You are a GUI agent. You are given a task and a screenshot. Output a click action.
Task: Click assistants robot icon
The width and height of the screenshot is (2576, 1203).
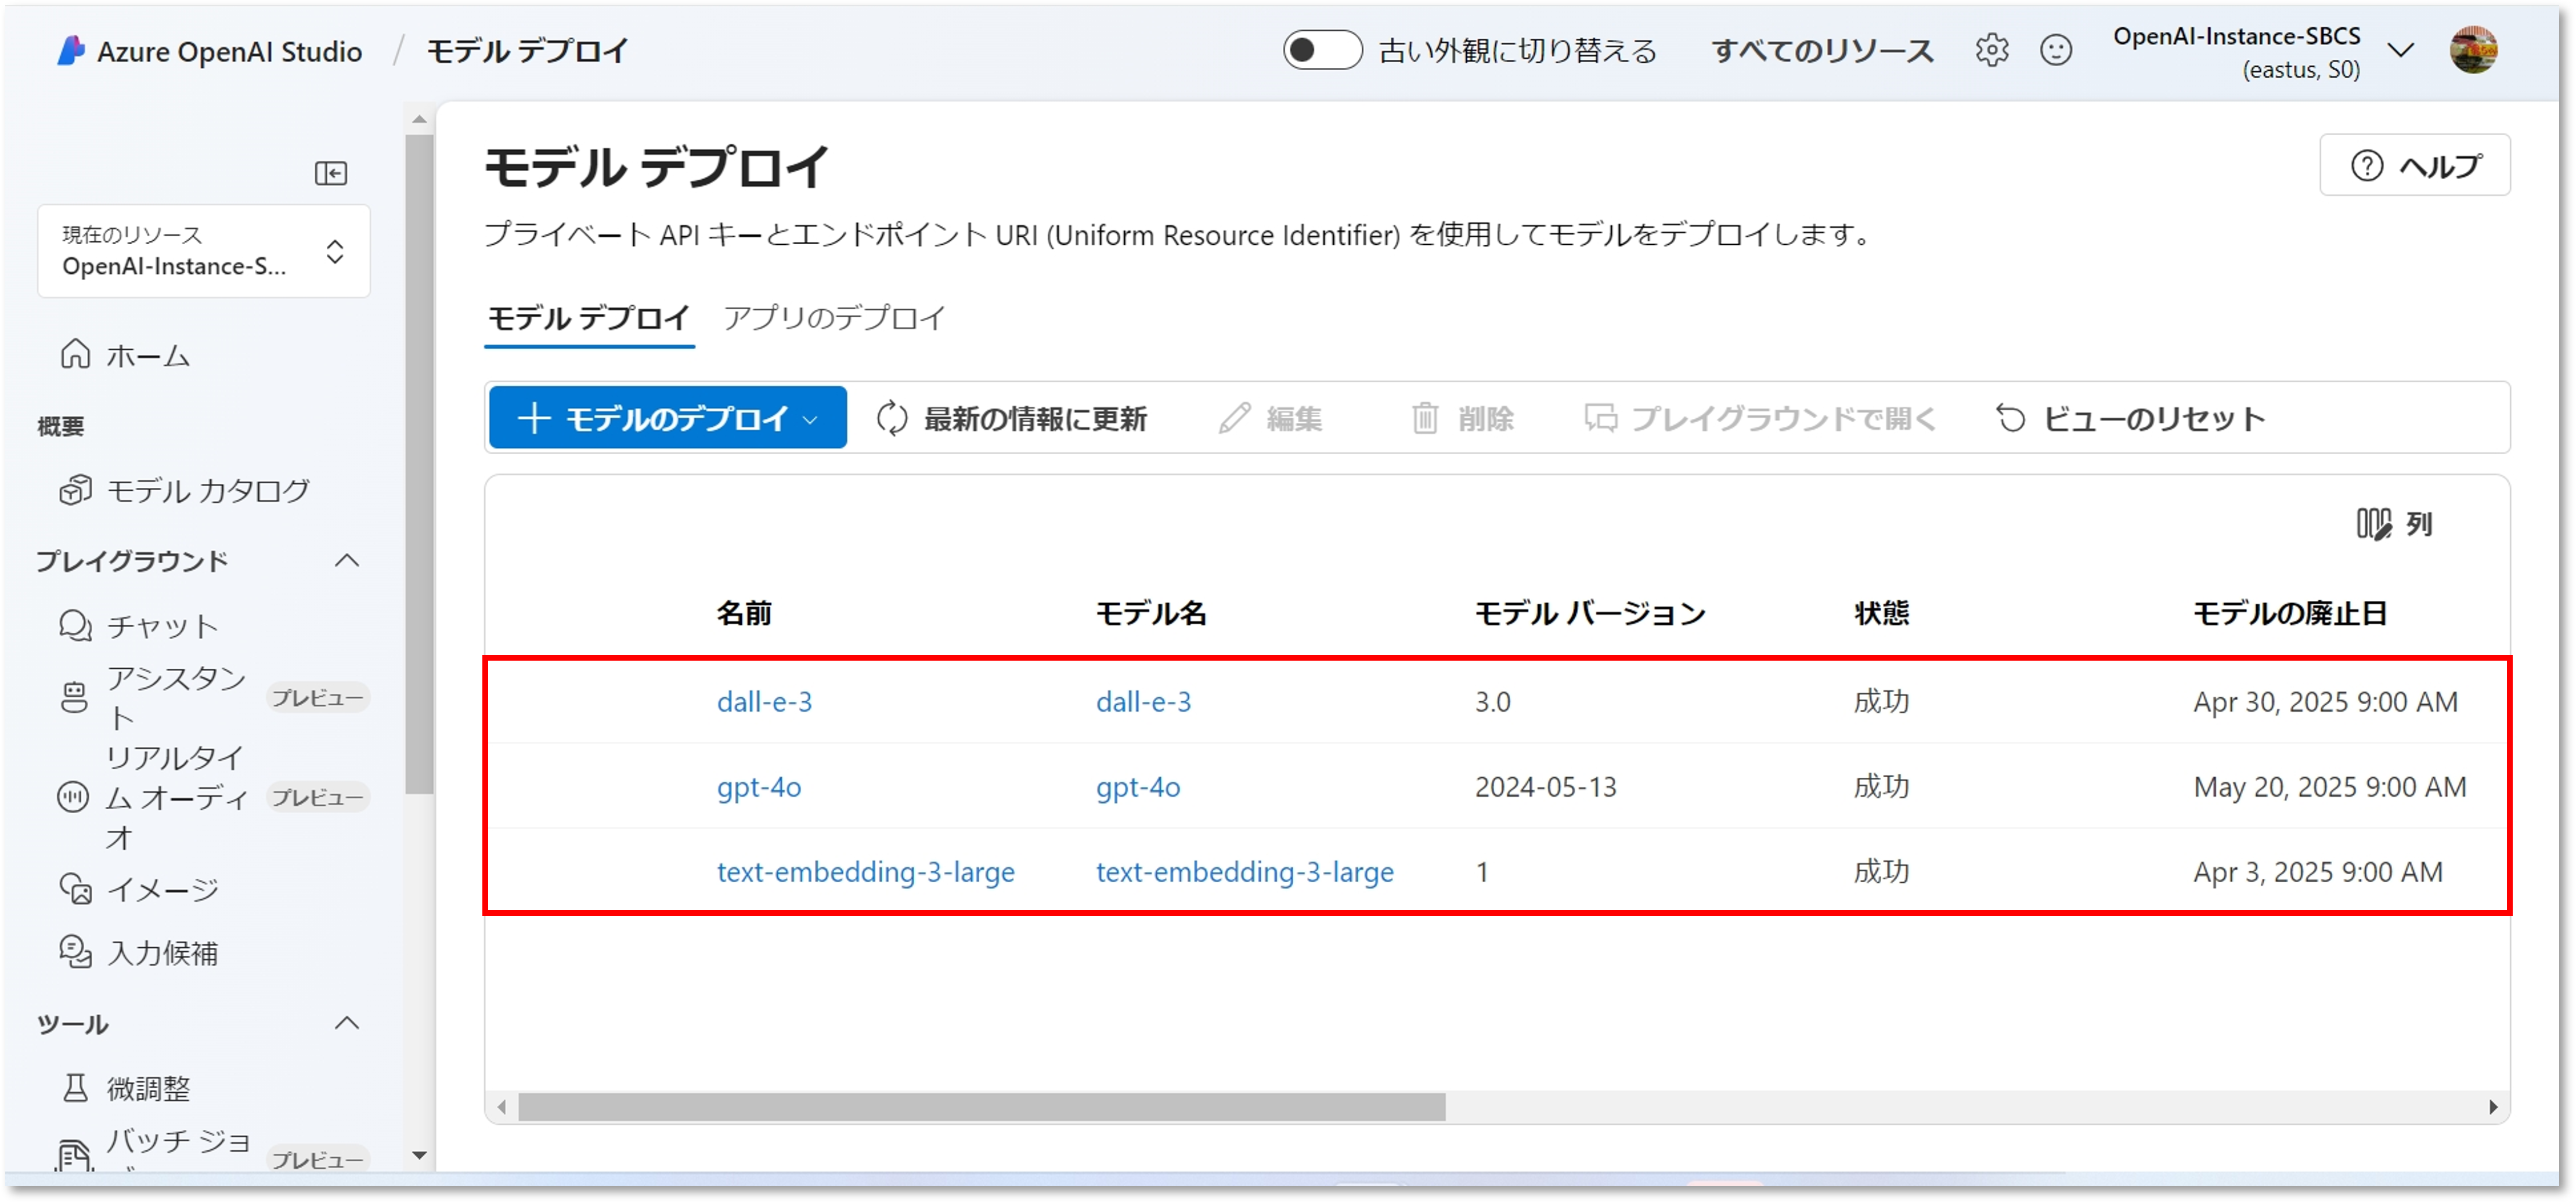(74, 697)
